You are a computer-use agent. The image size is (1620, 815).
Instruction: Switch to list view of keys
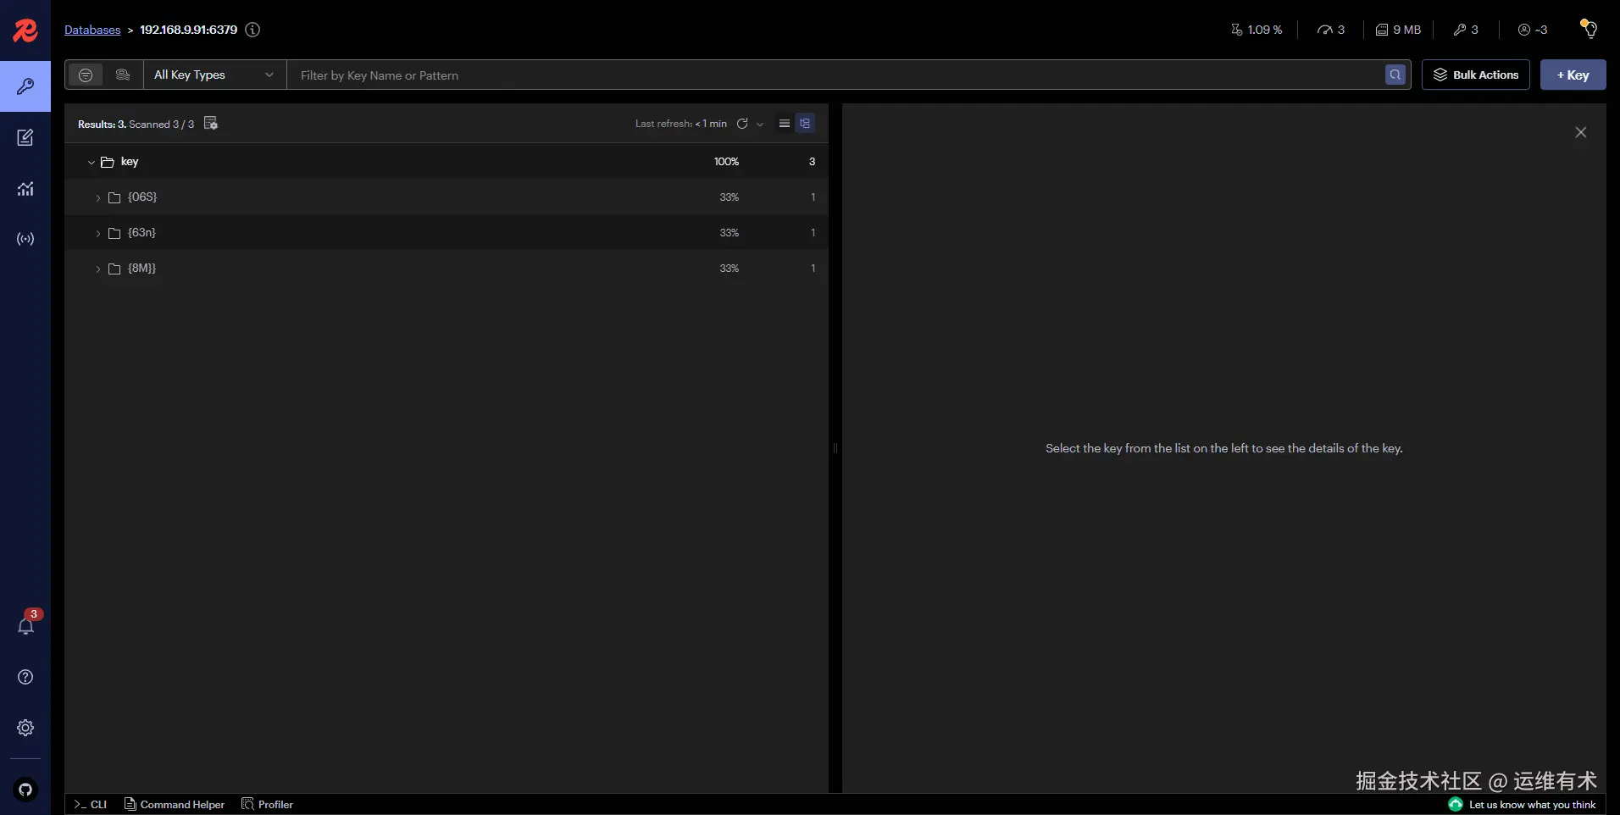(x=785, y=123)
